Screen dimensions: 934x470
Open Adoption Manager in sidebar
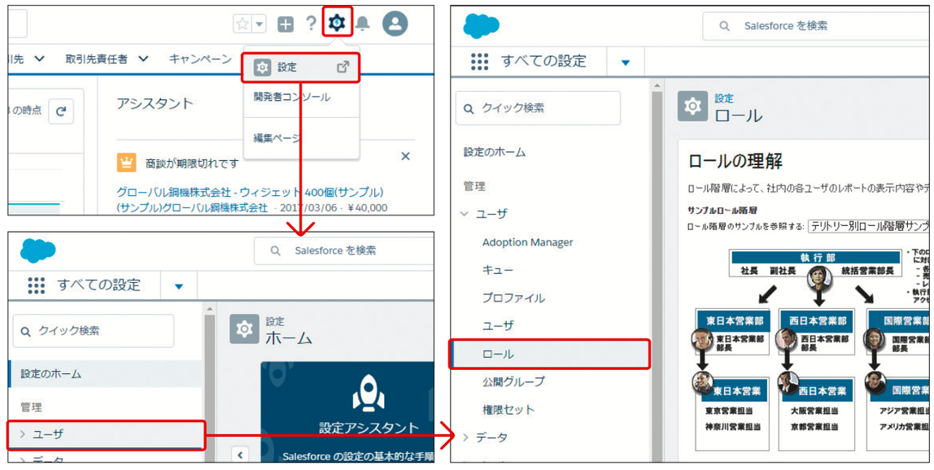pyautogui.click(x=527, y=242)
